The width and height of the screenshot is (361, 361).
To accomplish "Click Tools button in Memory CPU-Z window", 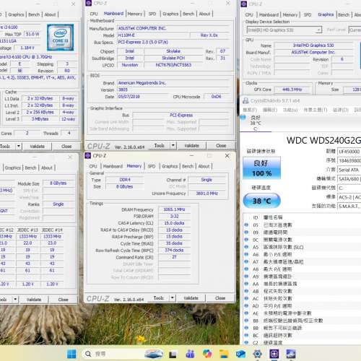I will 159,298.
